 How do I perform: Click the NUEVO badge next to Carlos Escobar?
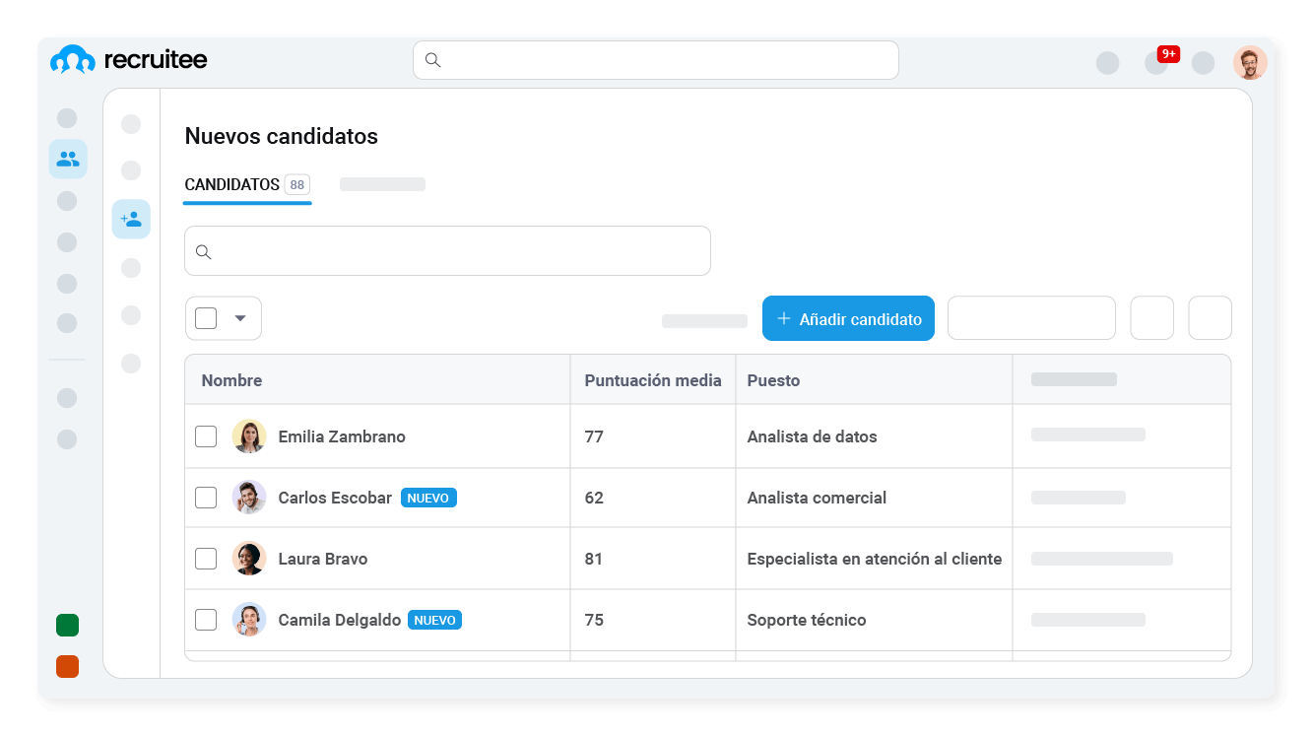click(x=428, y=498)
